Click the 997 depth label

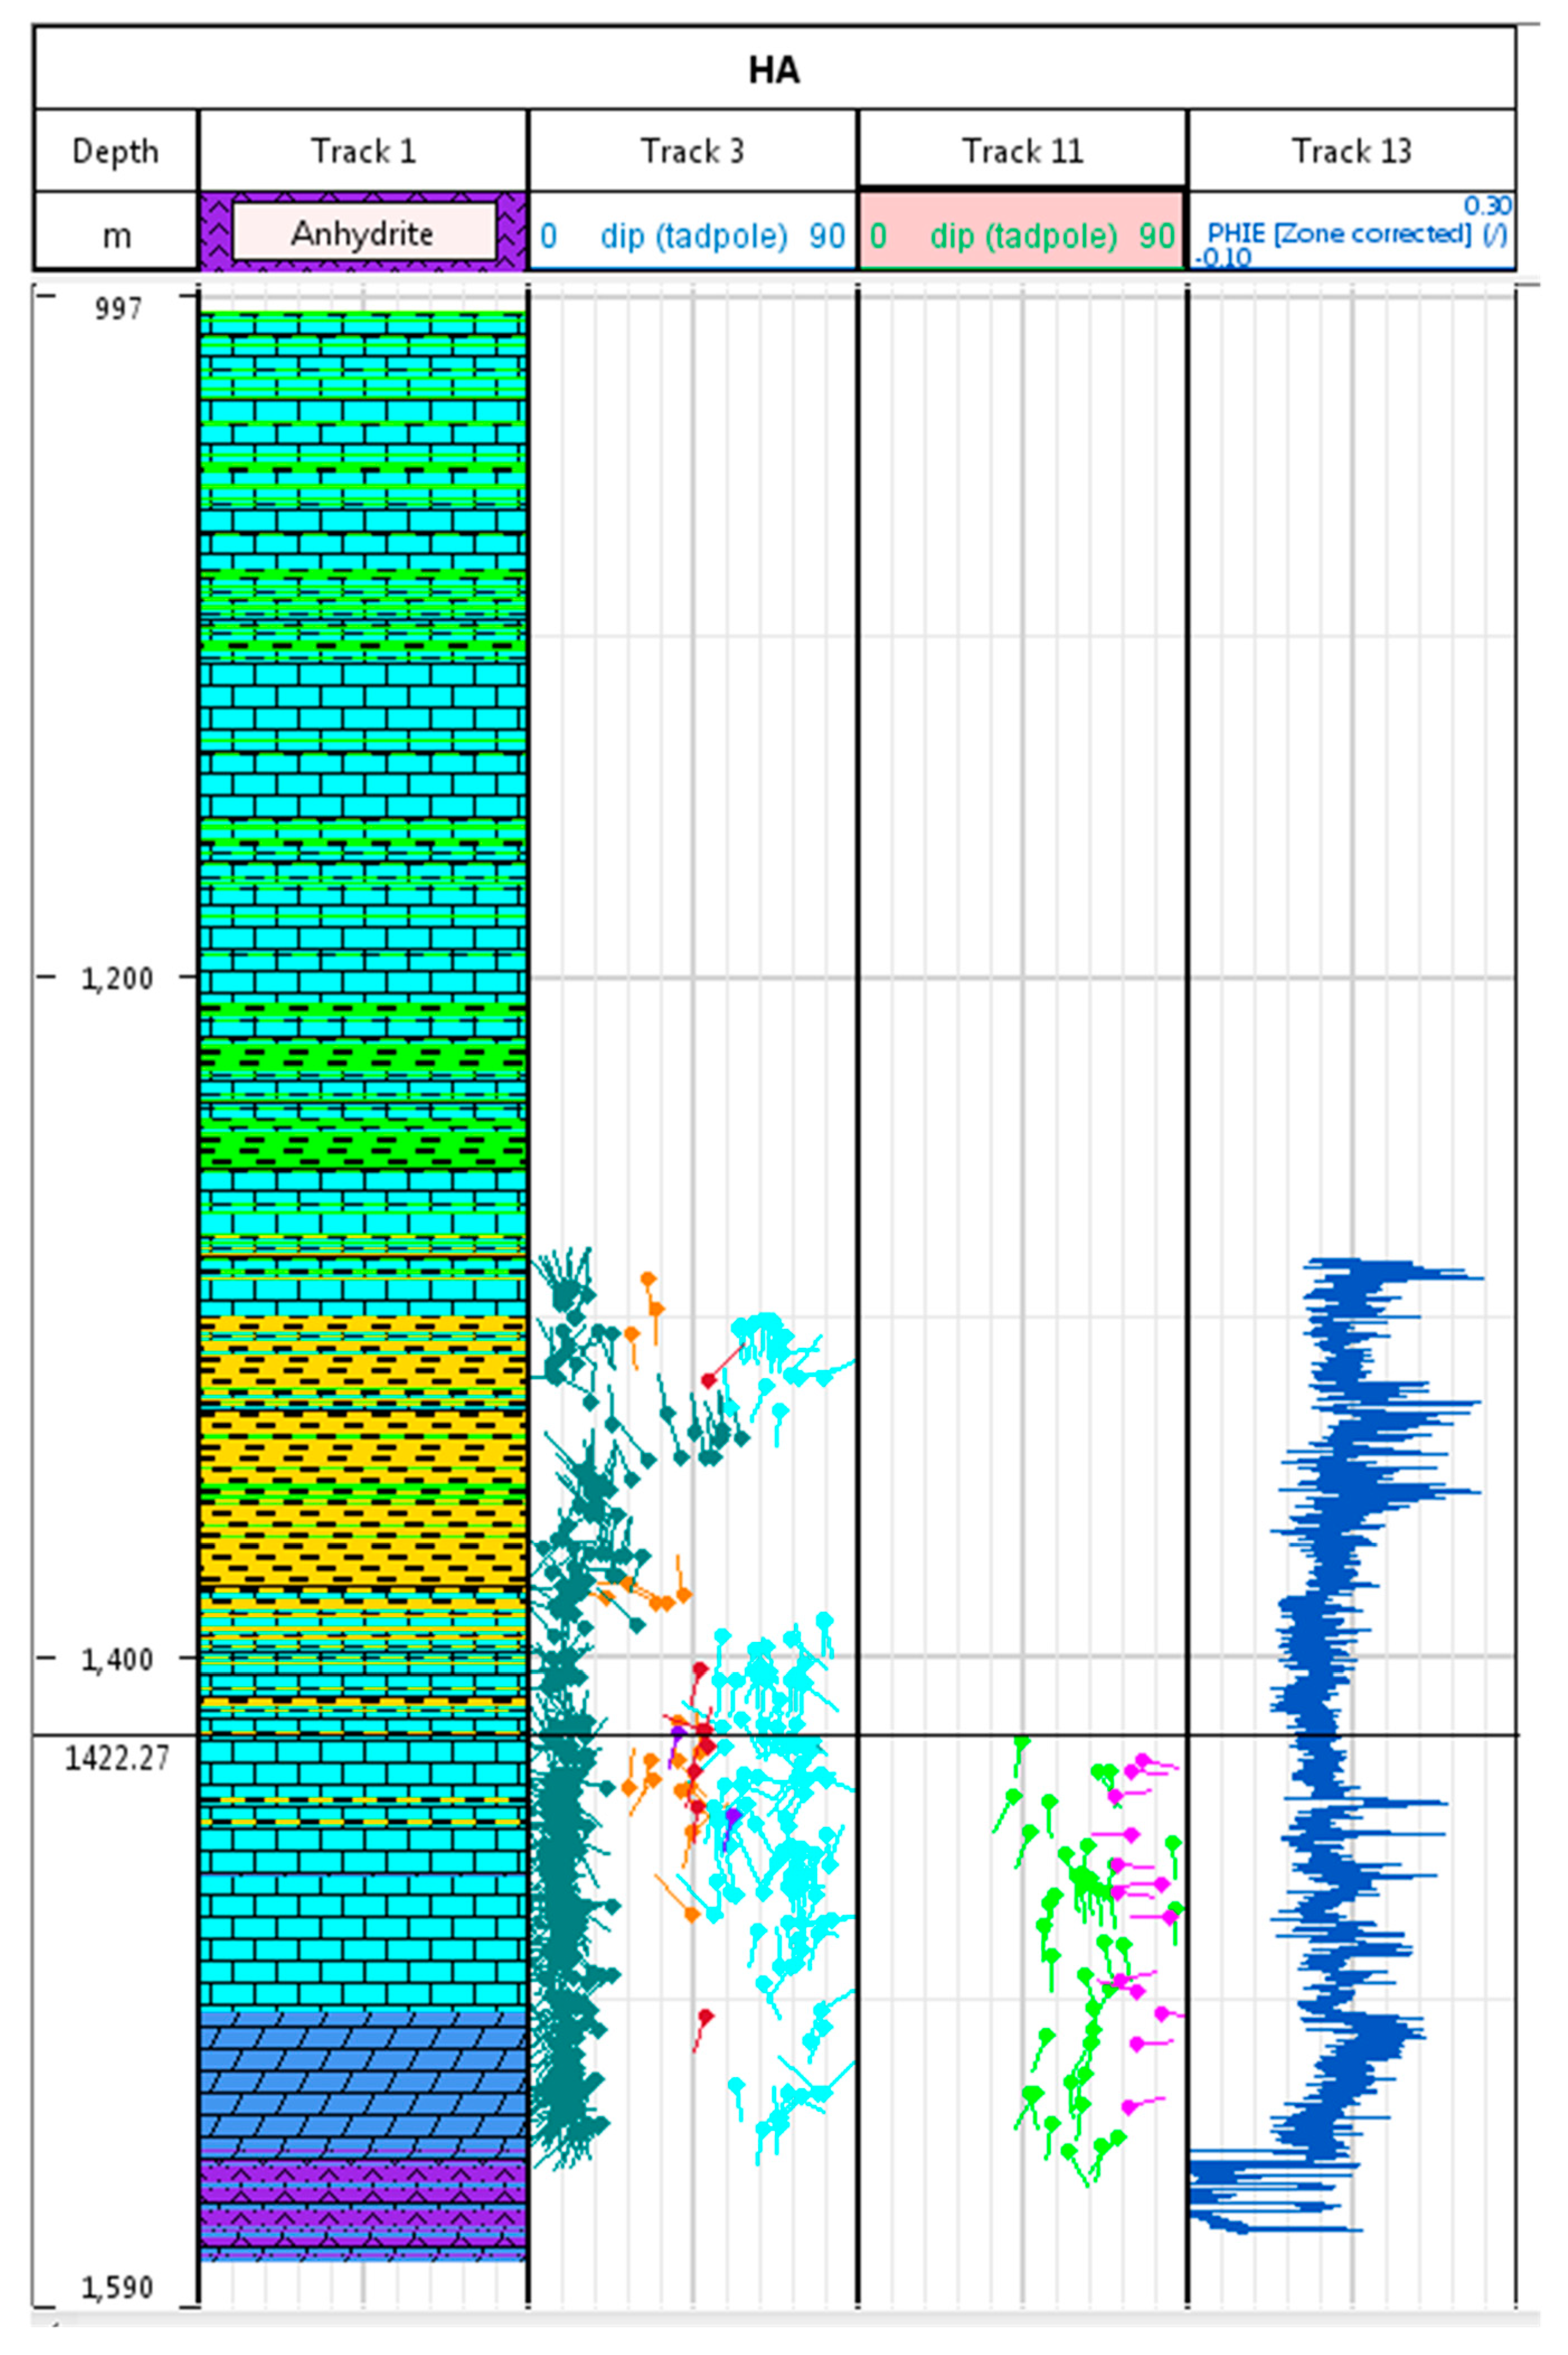tap(118, 309)
